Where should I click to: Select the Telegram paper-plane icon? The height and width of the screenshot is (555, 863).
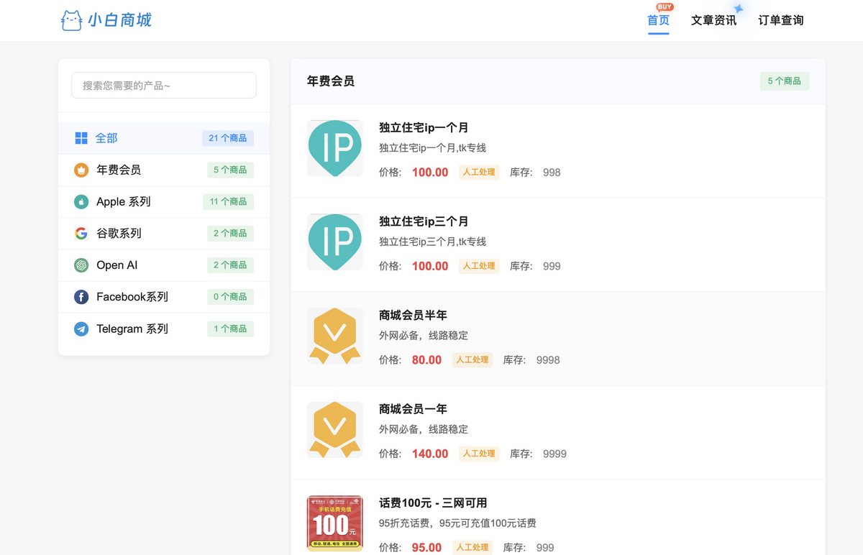pos(81,329)
